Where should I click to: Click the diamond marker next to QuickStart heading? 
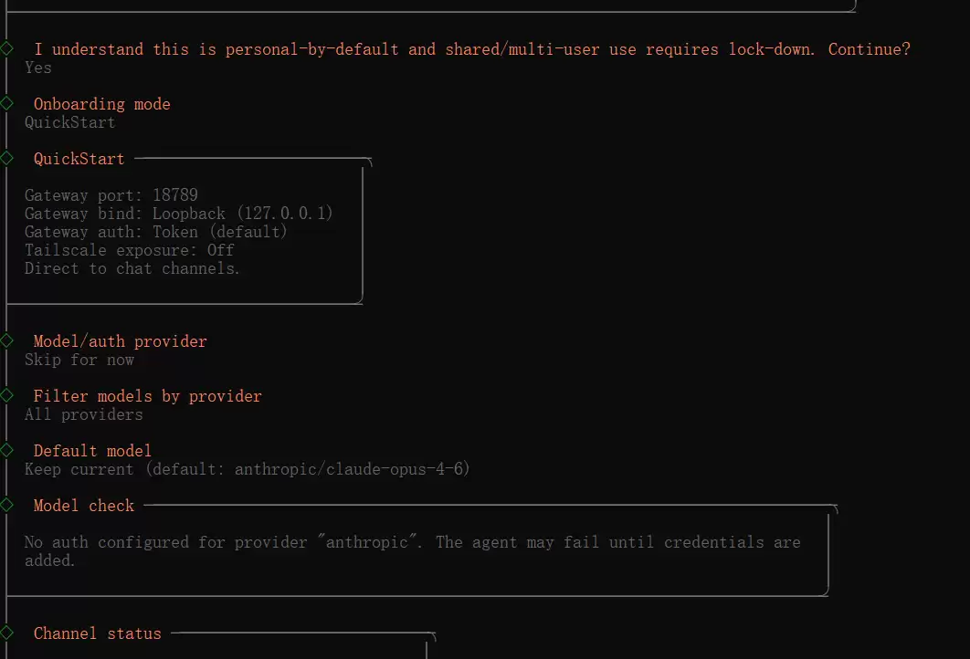click(7, 158)
